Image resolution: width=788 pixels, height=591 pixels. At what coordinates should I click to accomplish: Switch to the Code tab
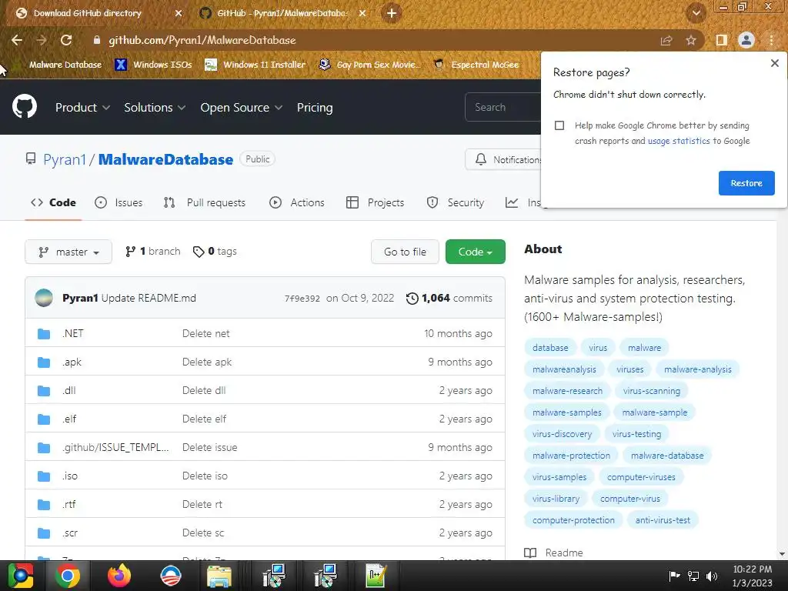53,202
